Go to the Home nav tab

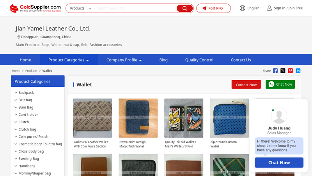coord(25,60)
